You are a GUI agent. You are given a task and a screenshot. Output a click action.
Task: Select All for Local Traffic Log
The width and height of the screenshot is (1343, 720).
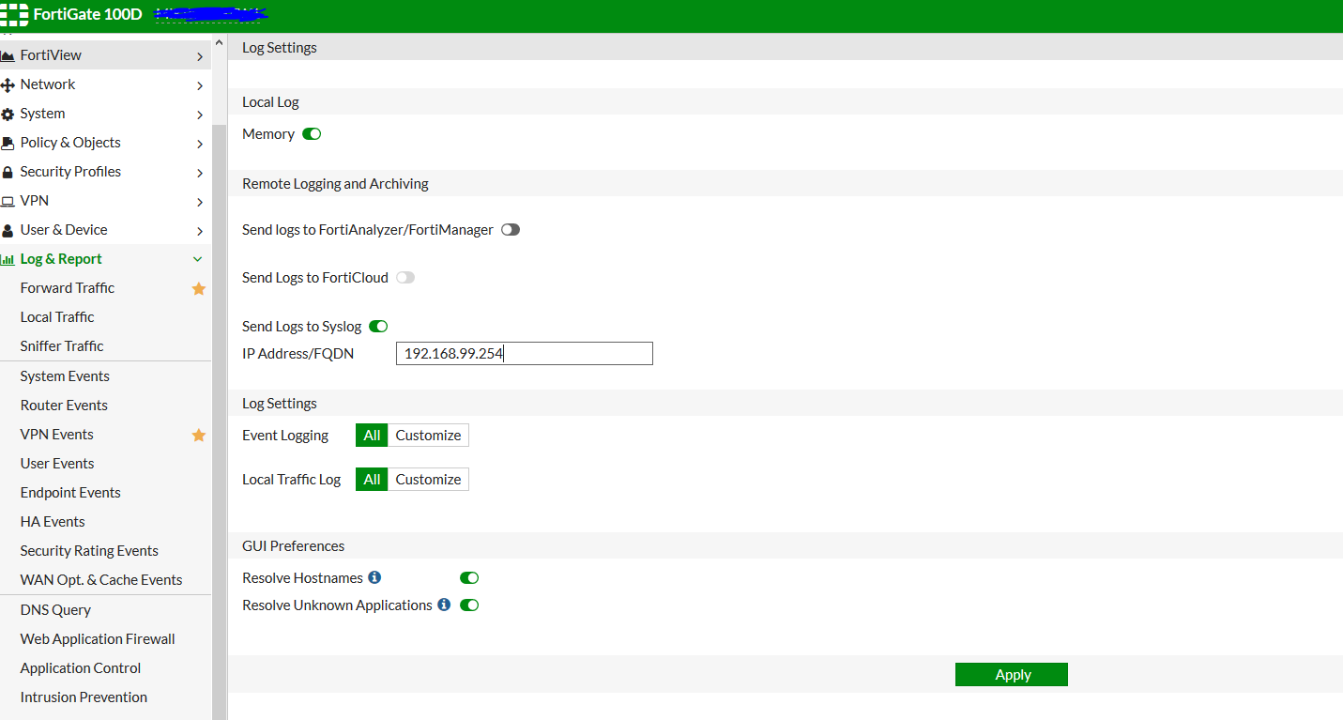coord(372,480)
